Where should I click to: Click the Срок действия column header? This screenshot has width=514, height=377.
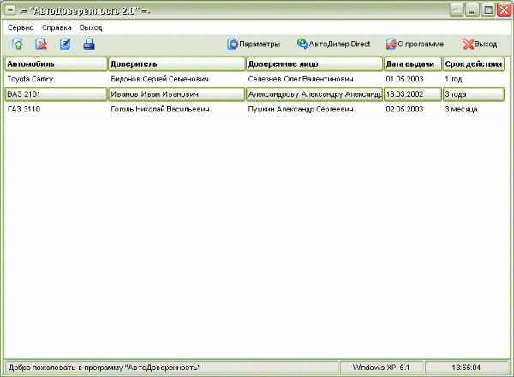click(473, 64)
